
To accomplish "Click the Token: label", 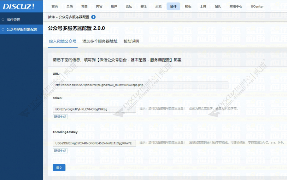I will click(x=58, y=98).
